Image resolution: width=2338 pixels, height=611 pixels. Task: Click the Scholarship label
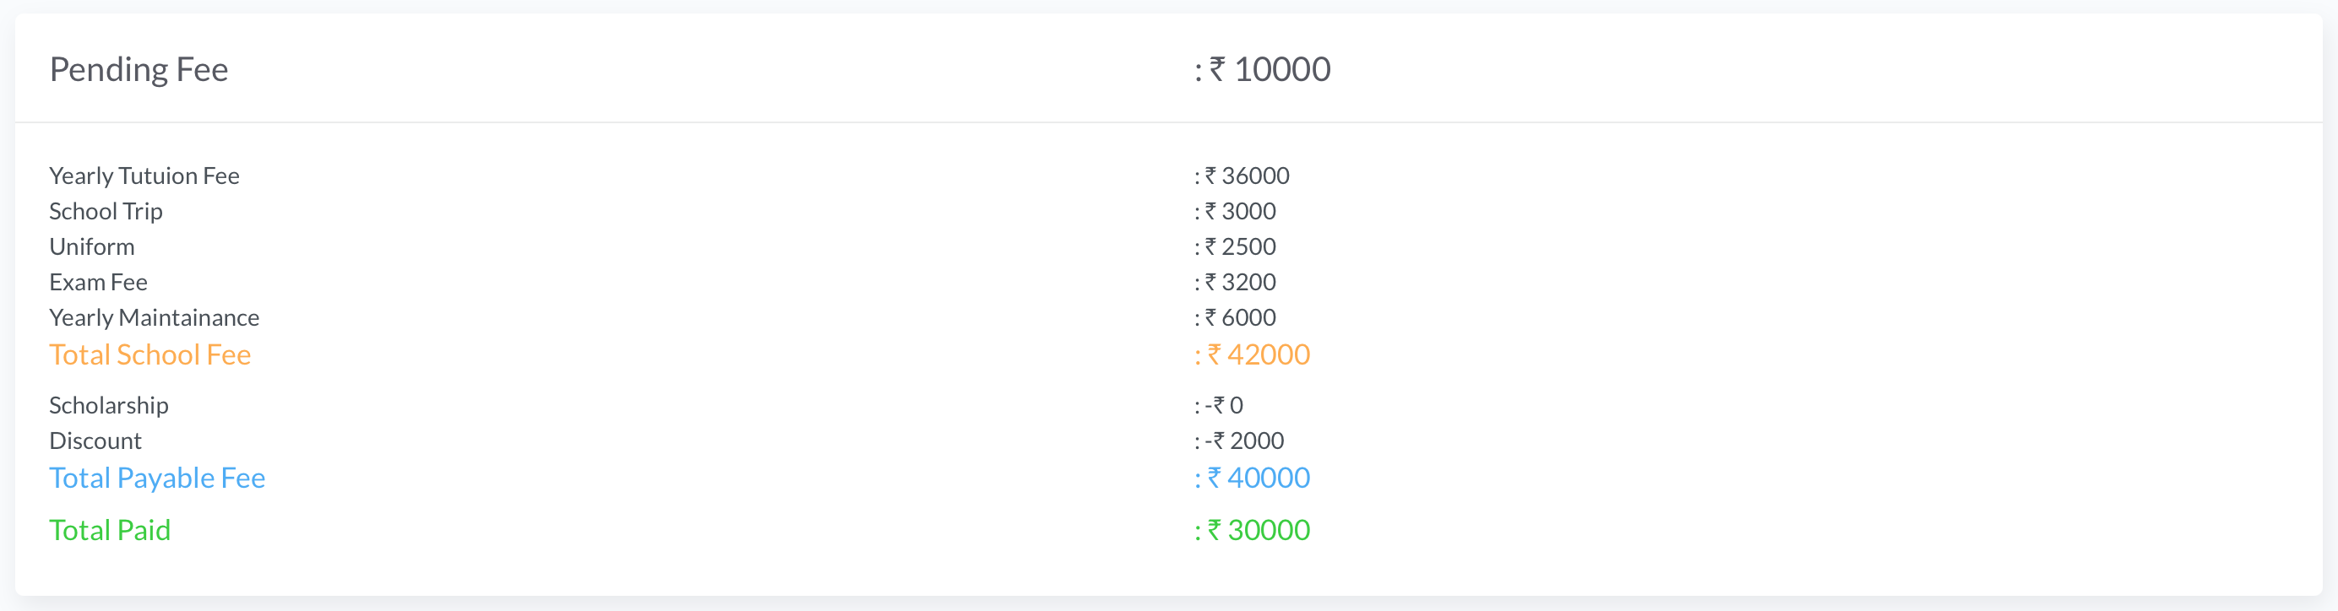(109, 405)
